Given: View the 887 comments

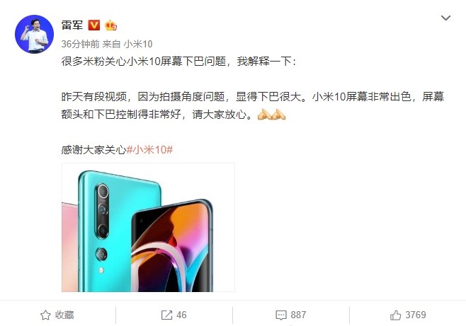Looking at the screenshot, I should coord(298,315).
